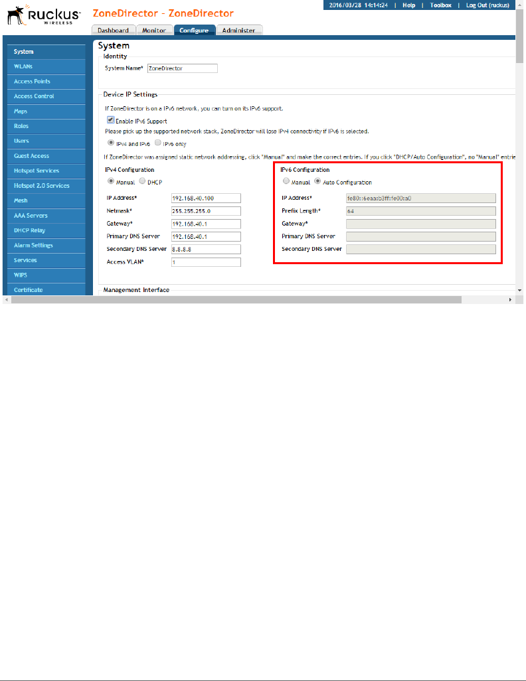This screenshot has height=681, width=526.
Task: Select the Configure tab
Action: pos(195,30)
